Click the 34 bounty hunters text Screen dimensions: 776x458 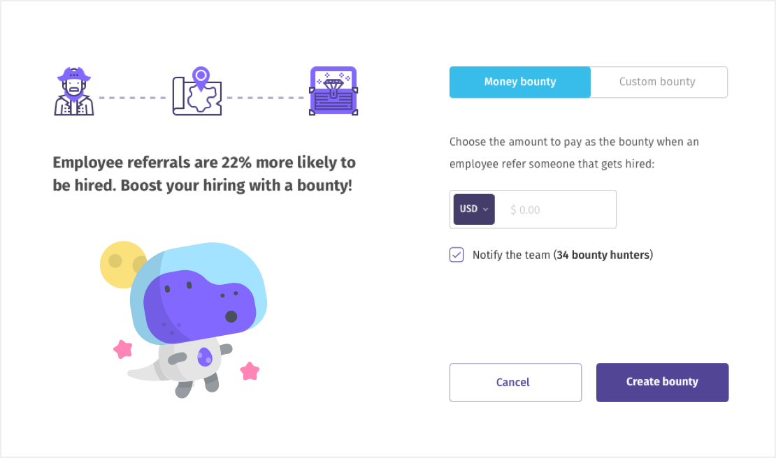click(604, 255)
